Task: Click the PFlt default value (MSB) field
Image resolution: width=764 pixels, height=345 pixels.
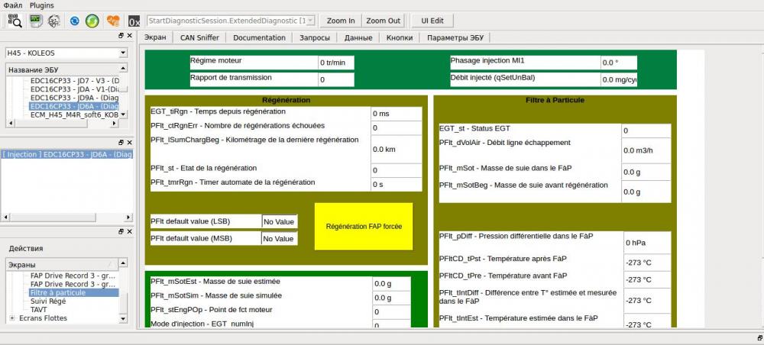Action: click(x=279, y=238)
